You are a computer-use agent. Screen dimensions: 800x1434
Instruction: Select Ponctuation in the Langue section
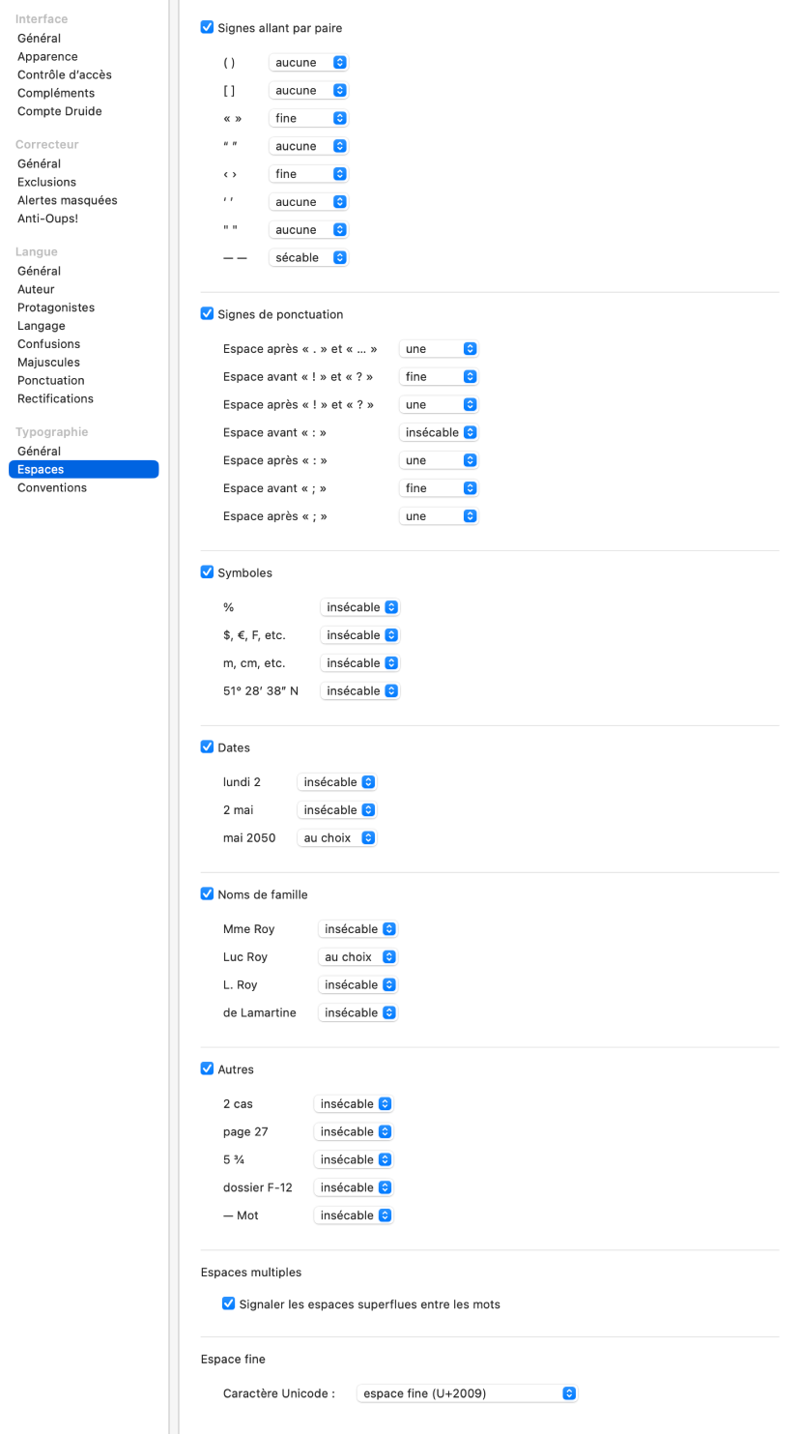51,381
